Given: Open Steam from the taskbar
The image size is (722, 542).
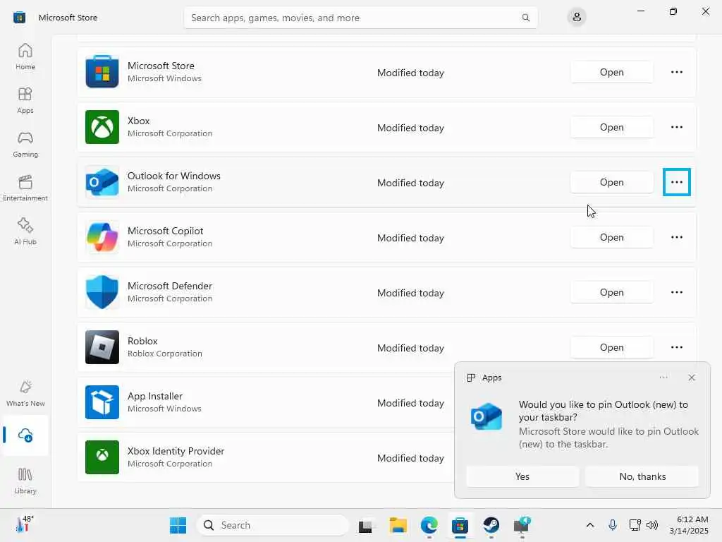Looking at the screenshot, I should (491, 525).
